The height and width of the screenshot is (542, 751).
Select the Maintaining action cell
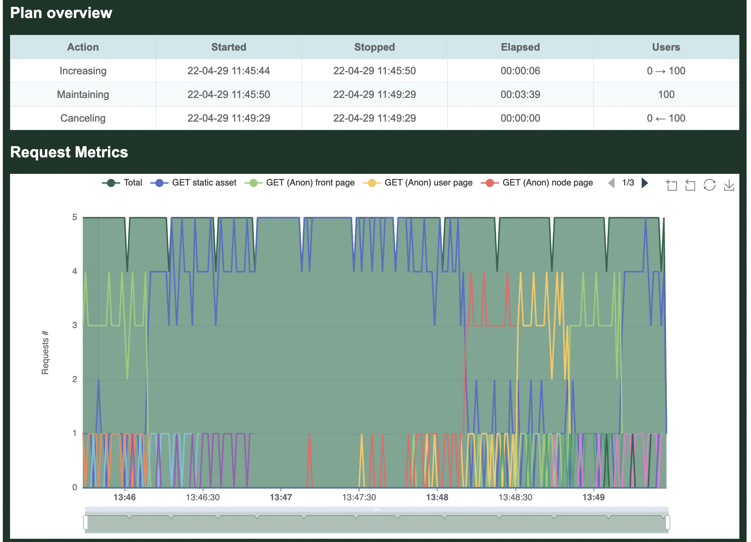(83, 94)
